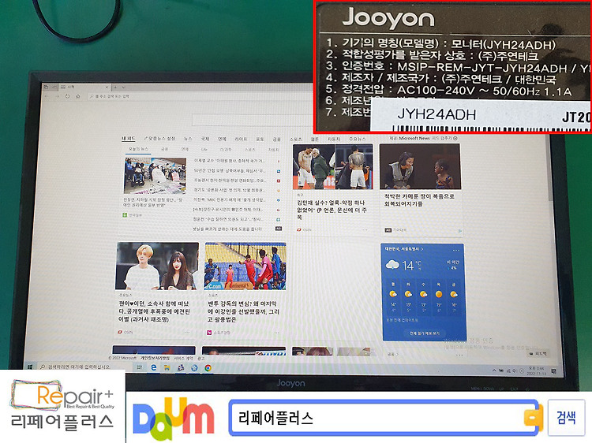This screenshot has height=443, width=592.
Task: Open the 현아♥이던 article photo
Action: (157, 266)
